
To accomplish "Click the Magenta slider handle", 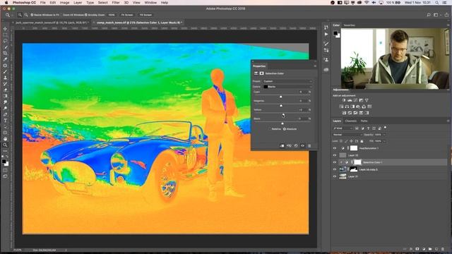I will click(281, 106).
